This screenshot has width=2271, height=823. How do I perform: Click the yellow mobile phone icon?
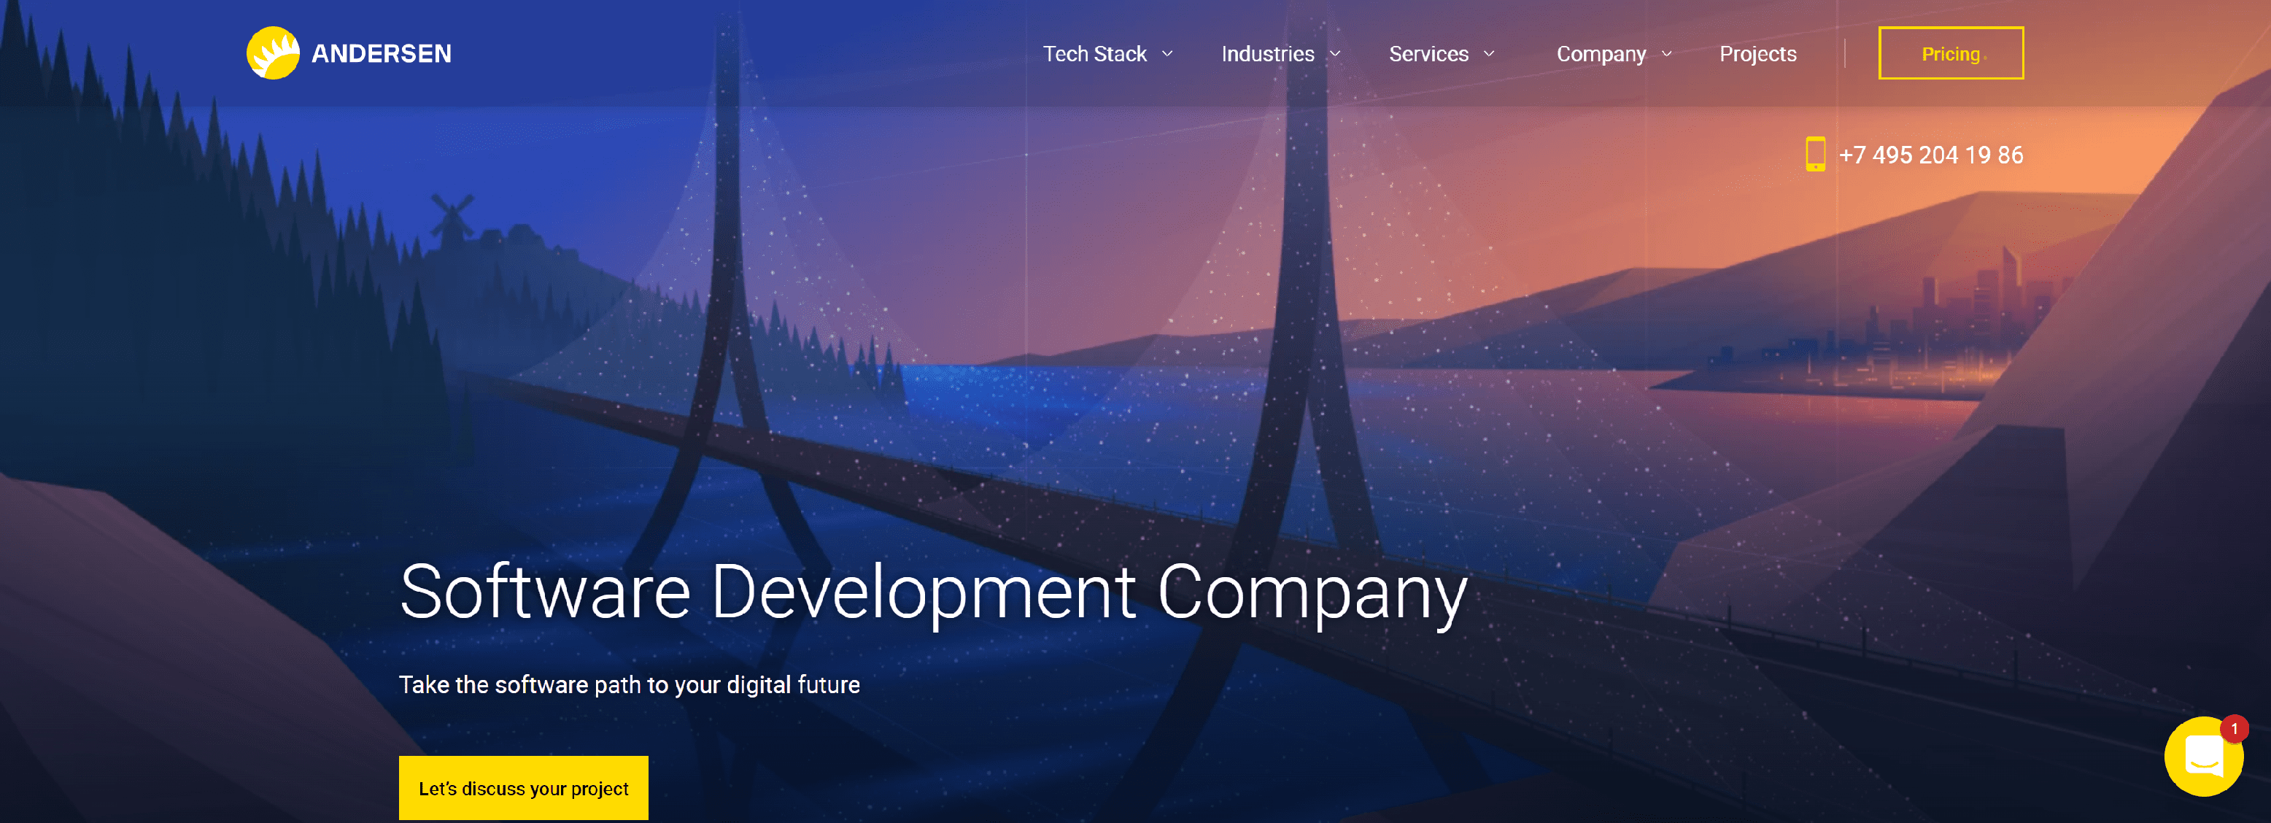coord(1815,155)
